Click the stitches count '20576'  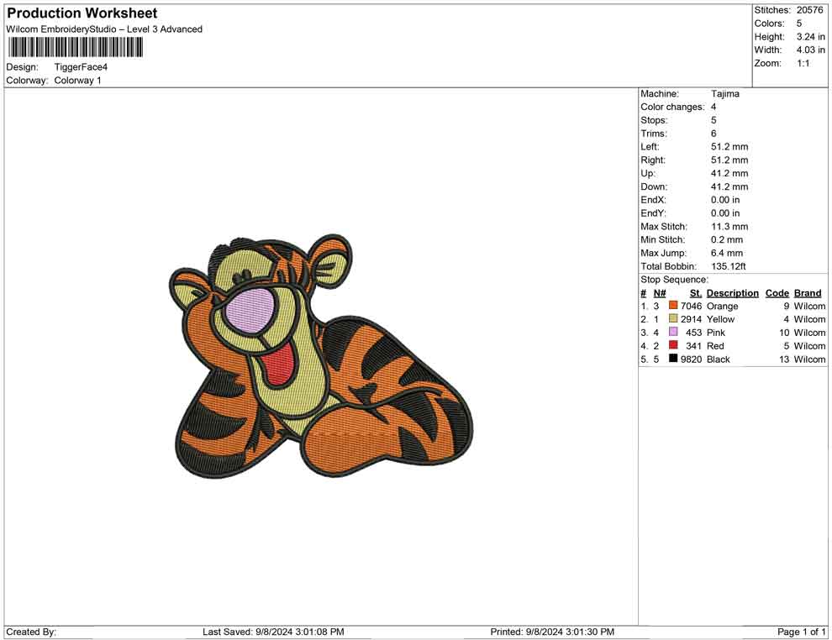click(809, 10)
